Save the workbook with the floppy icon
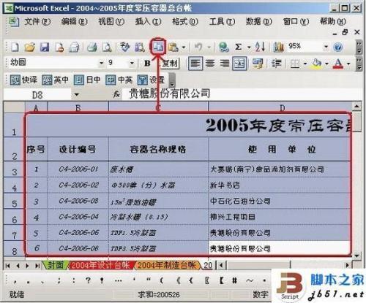The height and width of the screenshot is (303, 366). click(x=45, y=47)
